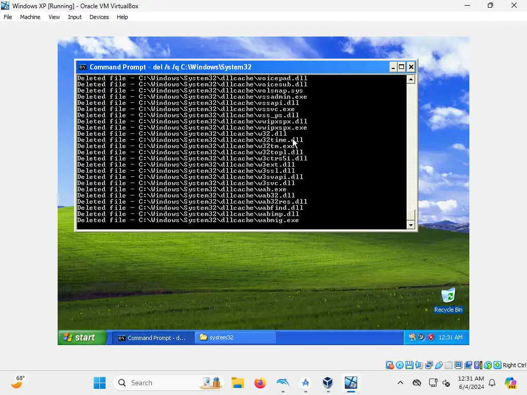Click the cloud sync tray icon
The width and height of the screenshot is (527, 395).
click(417, 383)
